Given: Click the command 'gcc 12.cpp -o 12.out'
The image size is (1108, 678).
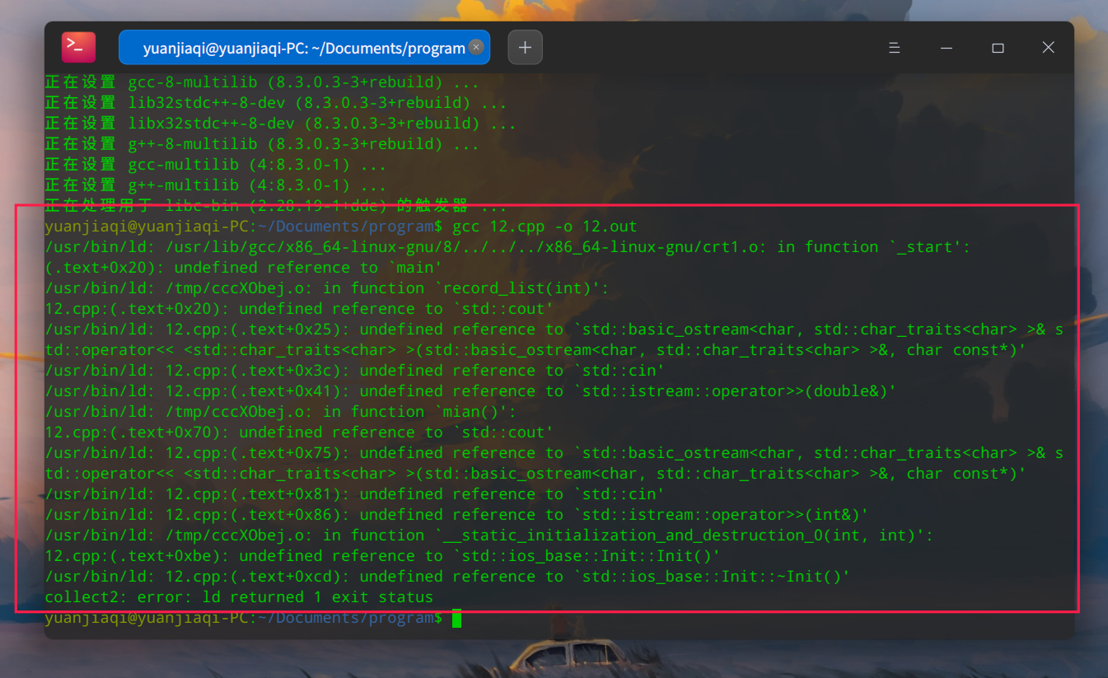Looking at the screenshot, I should 545,227.
